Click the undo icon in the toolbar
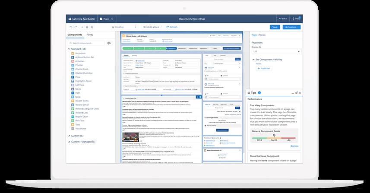 tap(70, 27)
